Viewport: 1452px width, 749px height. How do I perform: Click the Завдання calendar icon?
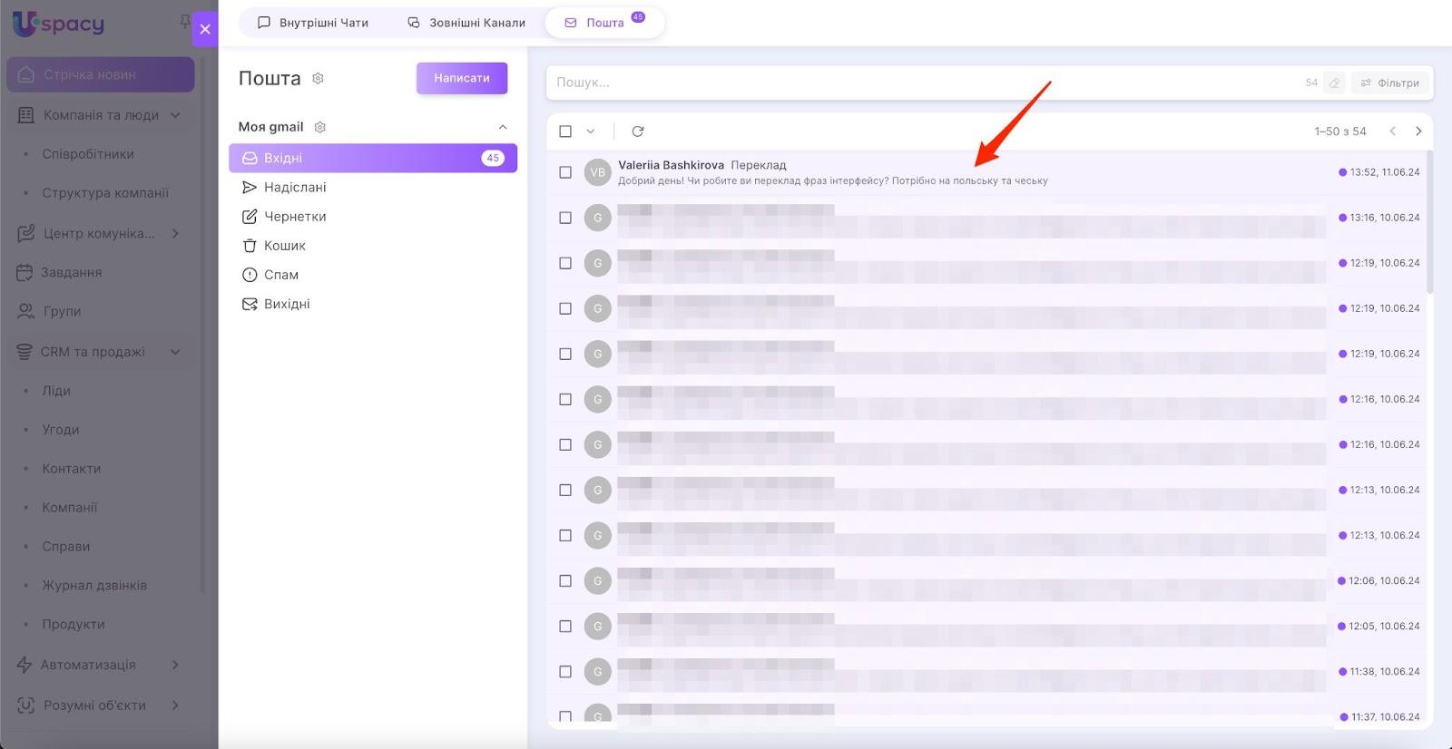(25, 272)
